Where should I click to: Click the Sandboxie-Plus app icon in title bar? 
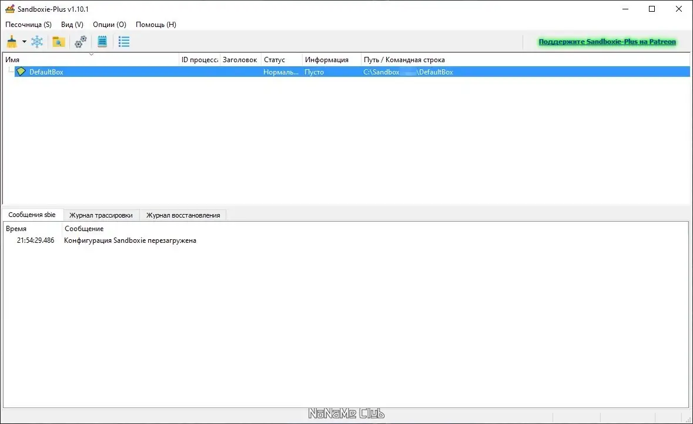coord(10,9)
